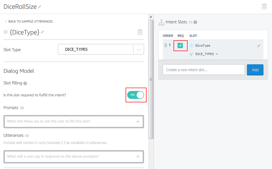This screenshot has width=272, height=169.
Task: Toggle the slot required YES switch
Action: (136, 95)
